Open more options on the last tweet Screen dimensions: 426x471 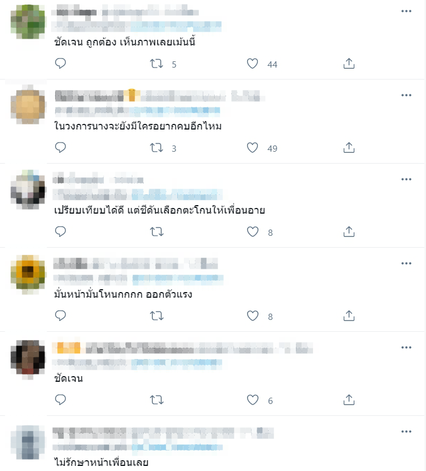pos(406,432)
